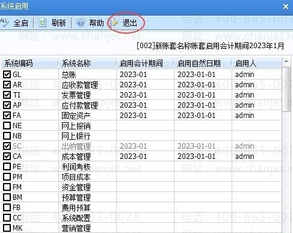Click the 启用人 column header
Screen dimensions: 293x233
pyautogui.click(x=257, y=63)
